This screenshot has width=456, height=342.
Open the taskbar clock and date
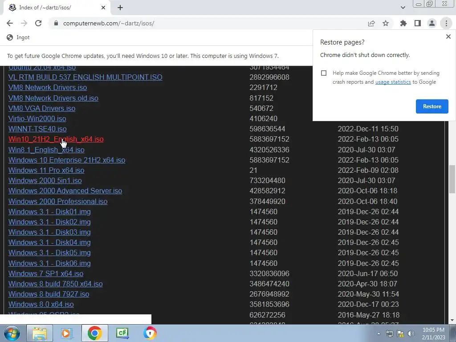point(433,334)
